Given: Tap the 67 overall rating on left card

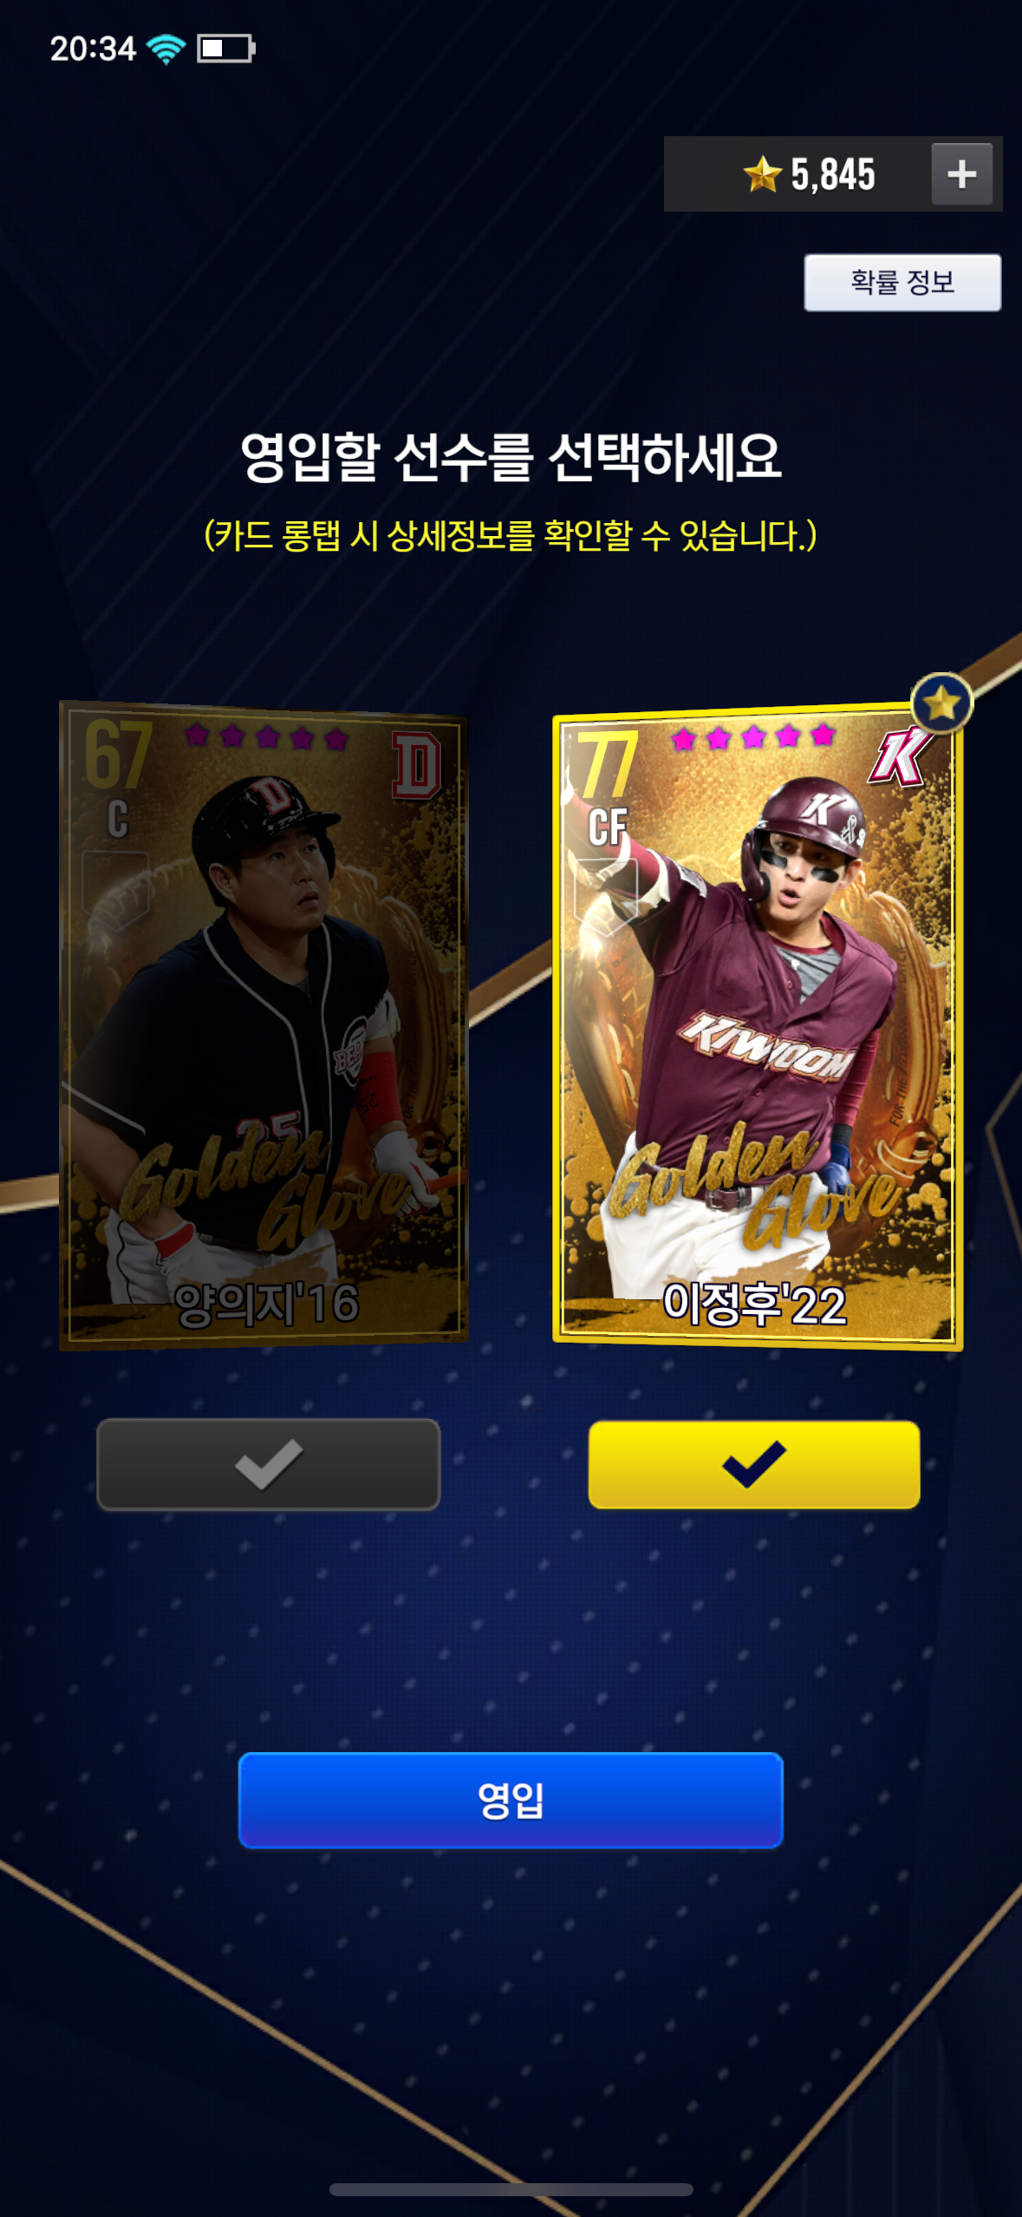Looking at the screenshot, I should tap(118, 755).
